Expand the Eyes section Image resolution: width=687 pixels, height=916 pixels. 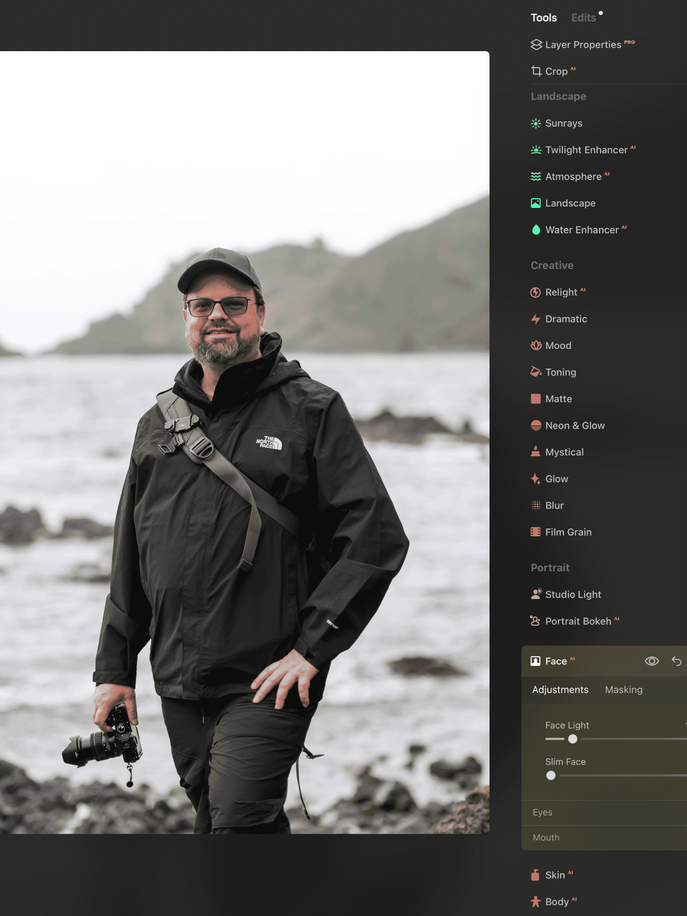click(542, 813)
